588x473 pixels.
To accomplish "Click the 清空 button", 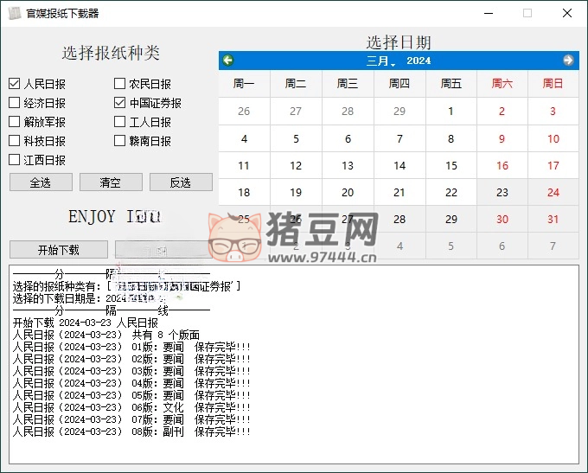I will click(x=111, y=182).
